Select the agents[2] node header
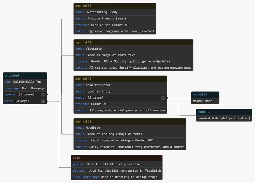This screenshot has width=255, height=183. click(x=120, y=79)
